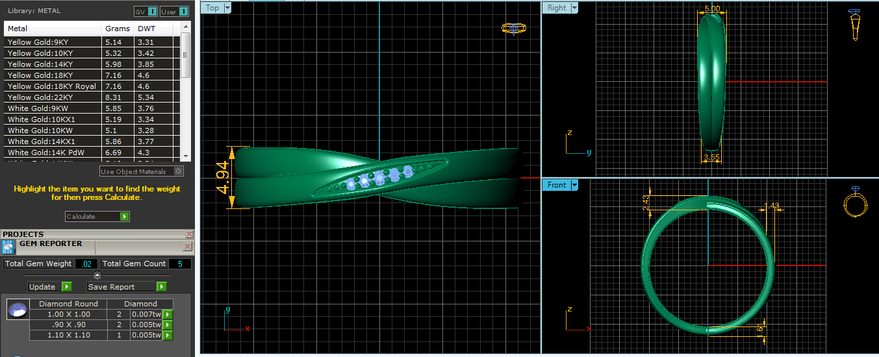Screen dimensions: 879x357
Task: Click the Total Gem Weight value field
Action: coord(86,264)
